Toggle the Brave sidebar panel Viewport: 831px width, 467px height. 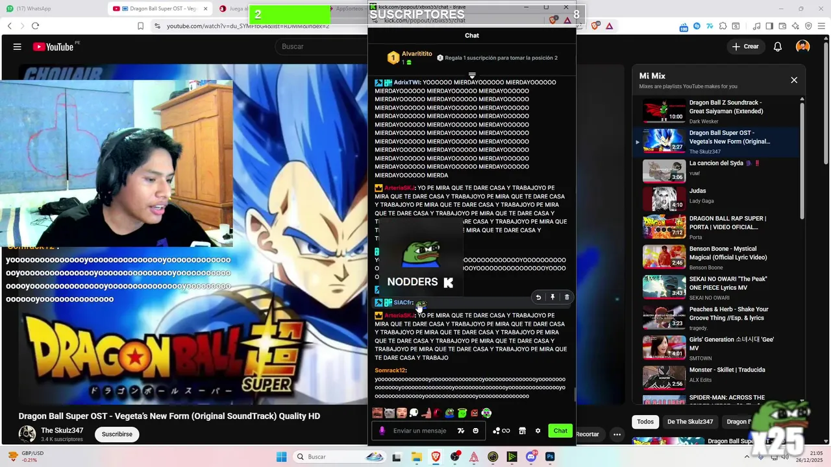pos(769,26)
